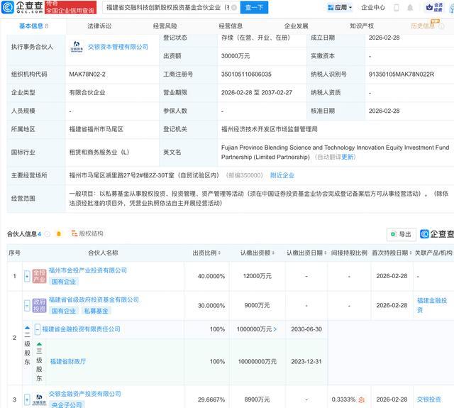Click the VIP member icon at top right
Viewport: 454px width, 408px height.
438,8
